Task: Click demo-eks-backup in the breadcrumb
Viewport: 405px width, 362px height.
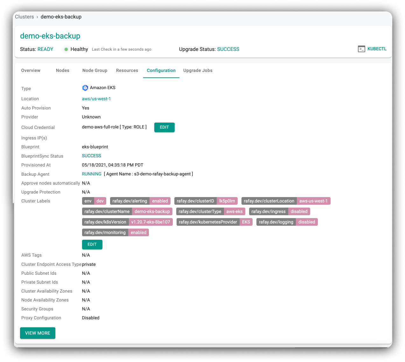Action: tap(61, 17)
